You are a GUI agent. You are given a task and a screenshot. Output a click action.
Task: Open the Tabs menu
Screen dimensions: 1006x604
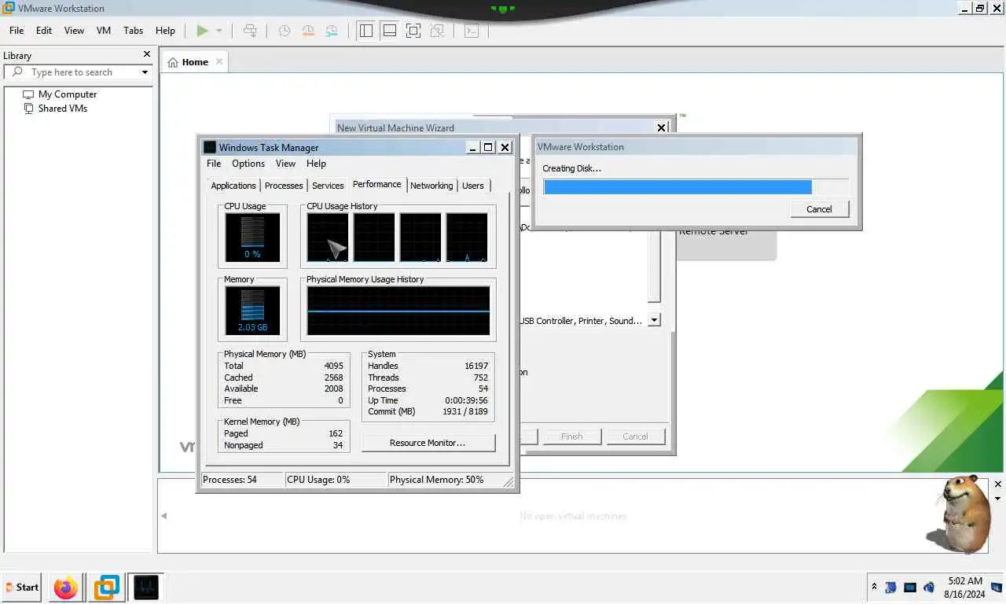pos(134,30)
